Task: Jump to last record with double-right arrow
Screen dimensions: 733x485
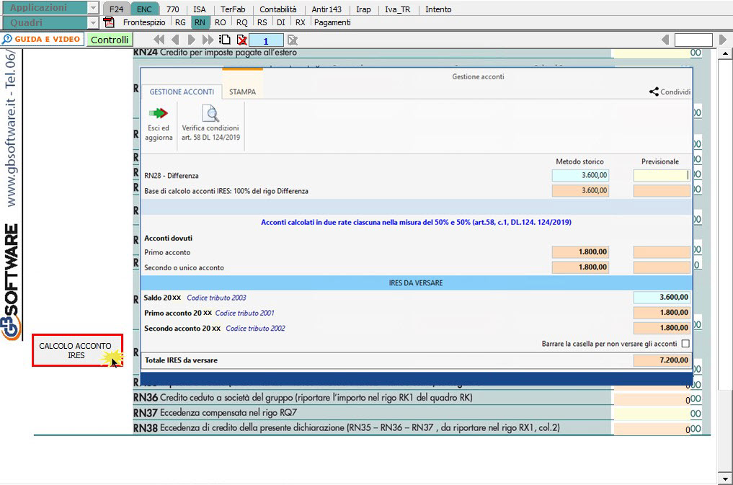Action: coord(208,40)
